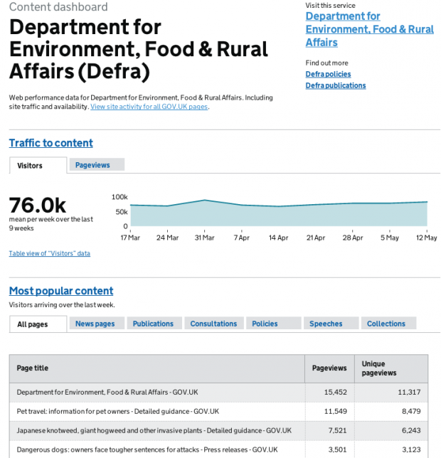Open Table view of "Visitors" data
Screen dimensions: 441x458
pyautogui.click(x=49, y=253)
